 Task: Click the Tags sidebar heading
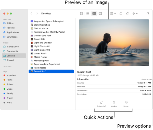[5, 72]
